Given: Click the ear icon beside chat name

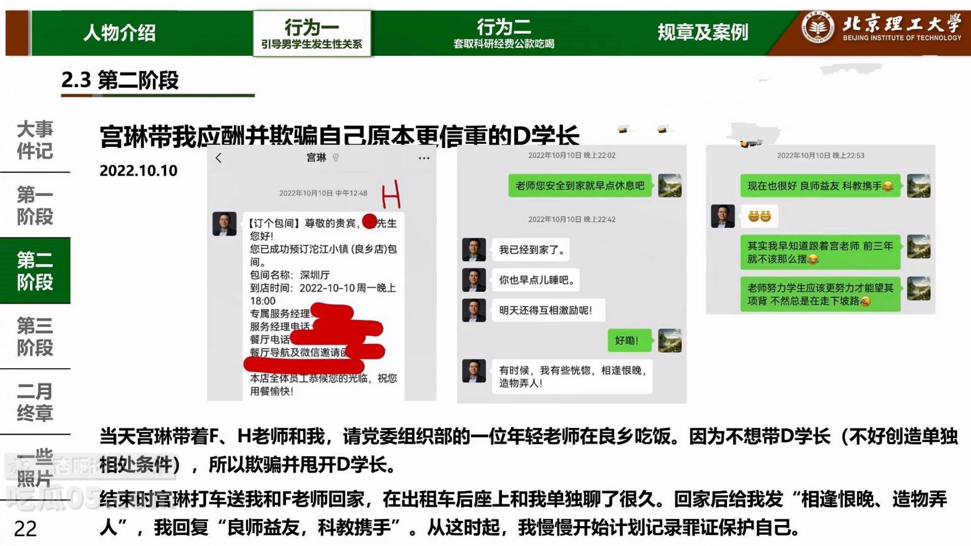Looking at the screenshot, I should click(335, 158).
